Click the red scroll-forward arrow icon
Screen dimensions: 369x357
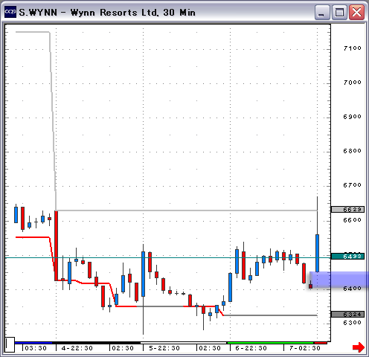click(x=359, y=347)
